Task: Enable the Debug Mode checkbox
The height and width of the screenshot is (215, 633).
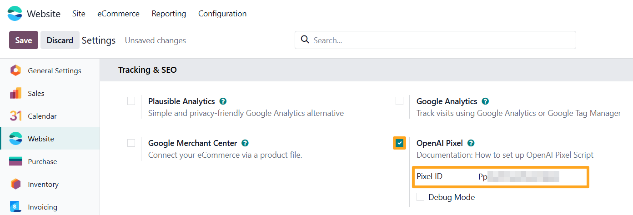Action: point(420,197)
